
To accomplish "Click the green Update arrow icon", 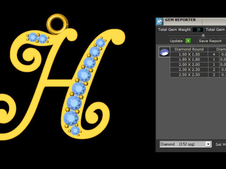I will 188,41.
